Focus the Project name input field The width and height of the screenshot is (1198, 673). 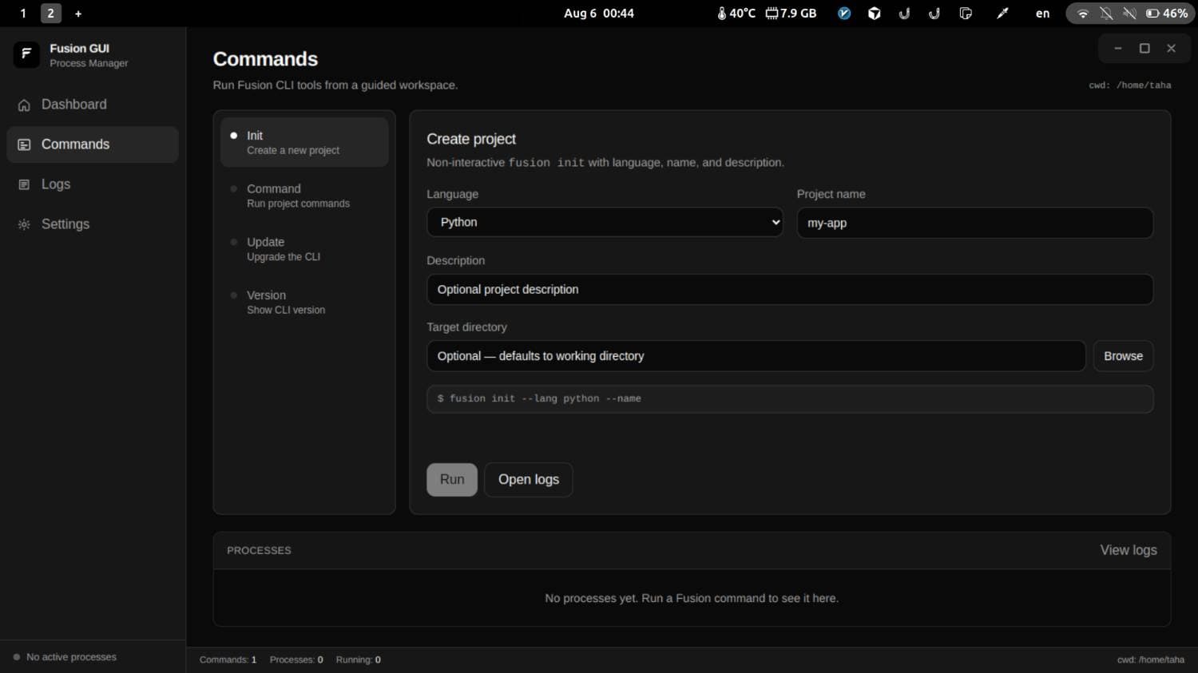point(975,223)
